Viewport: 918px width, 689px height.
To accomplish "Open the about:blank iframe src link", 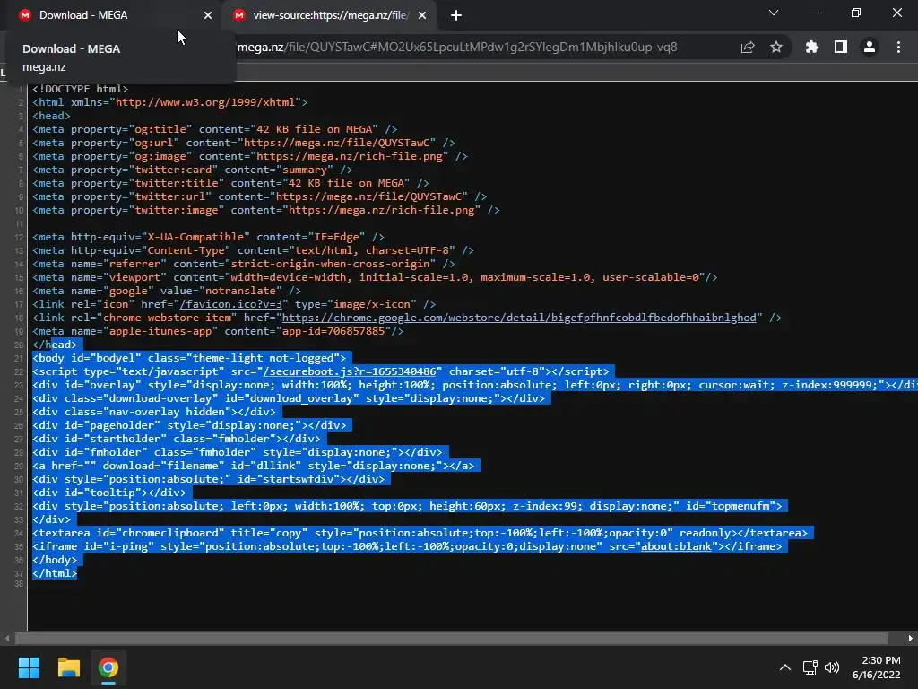I will (676, 546).
